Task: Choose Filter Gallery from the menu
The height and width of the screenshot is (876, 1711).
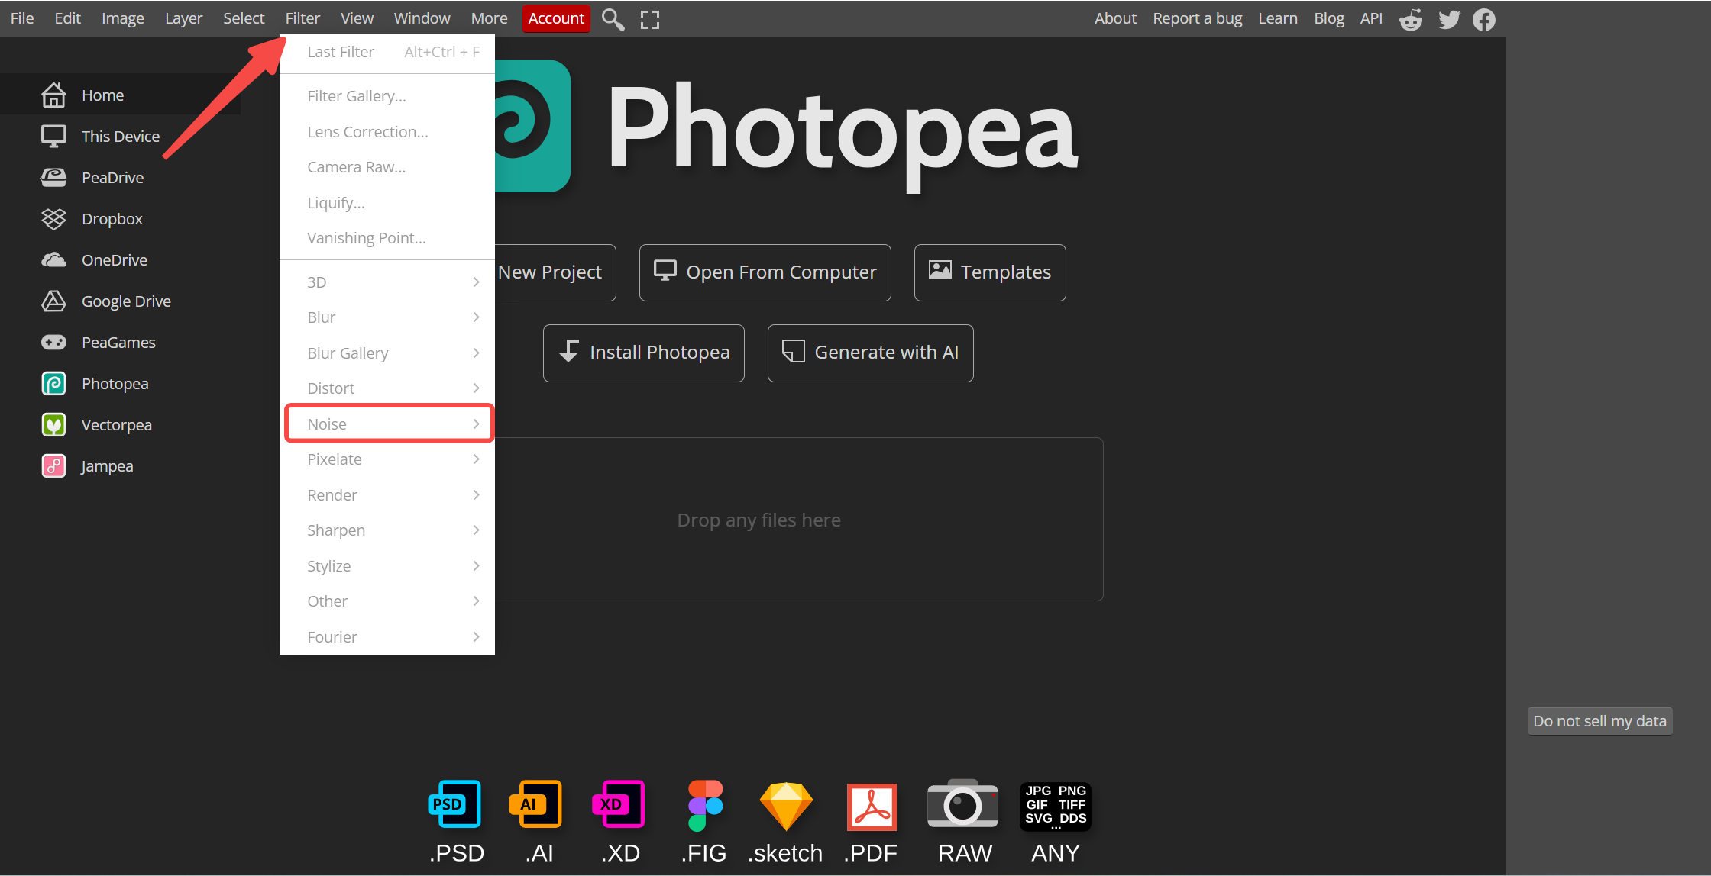Action: [357, 96]
